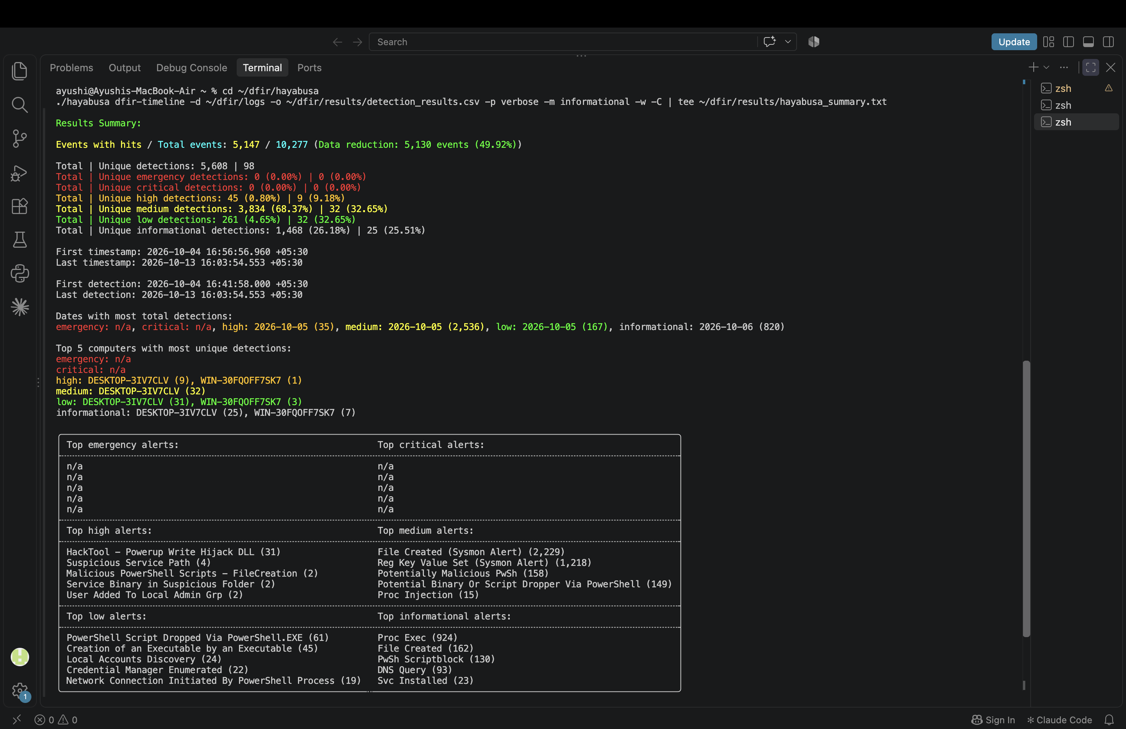Open the Extensions view icon
Screen dimensions: 1126x729
pos(20,206)
